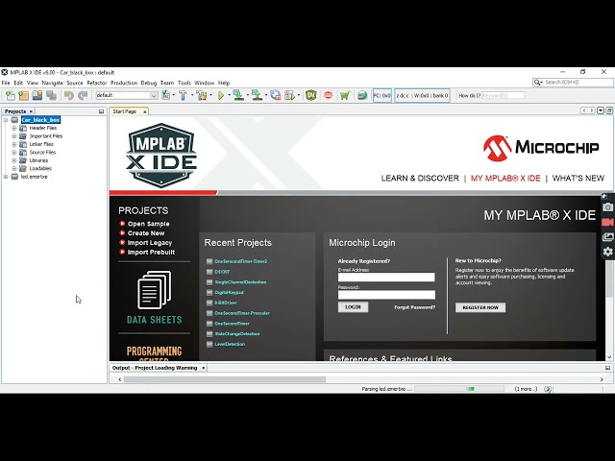The height and width of the screenshot is (461, 615).
Task: Minimize the Projects panel
Action: (x=101, y=111)
